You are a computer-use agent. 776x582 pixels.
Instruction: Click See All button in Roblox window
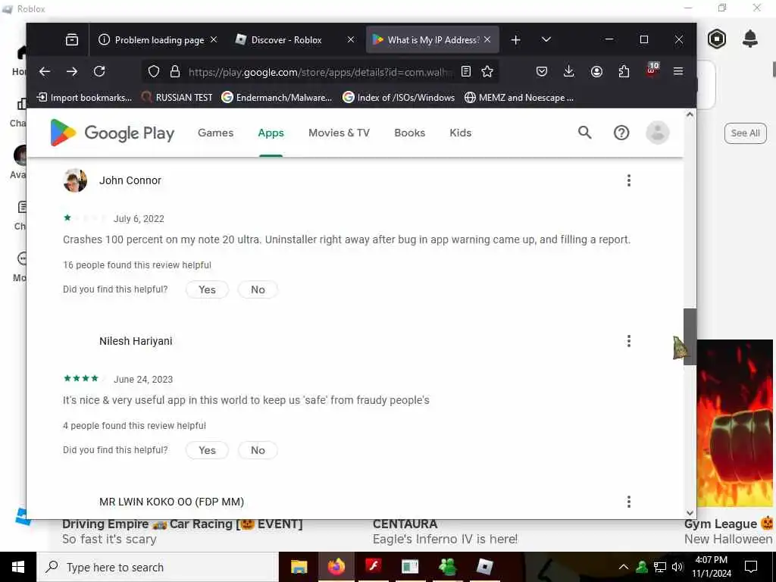746,133
